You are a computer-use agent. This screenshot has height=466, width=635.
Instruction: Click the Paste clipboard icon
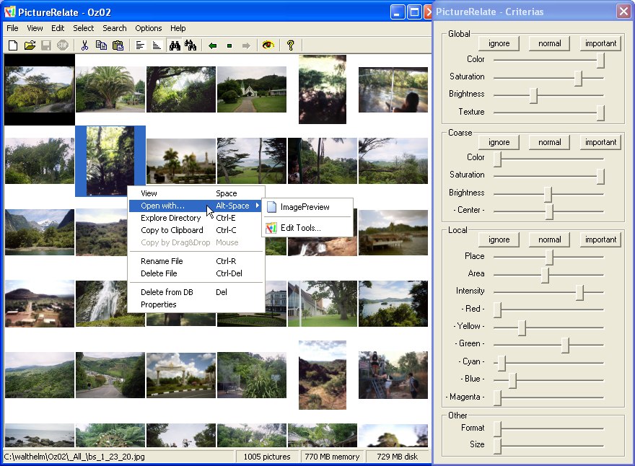point(118,45)
